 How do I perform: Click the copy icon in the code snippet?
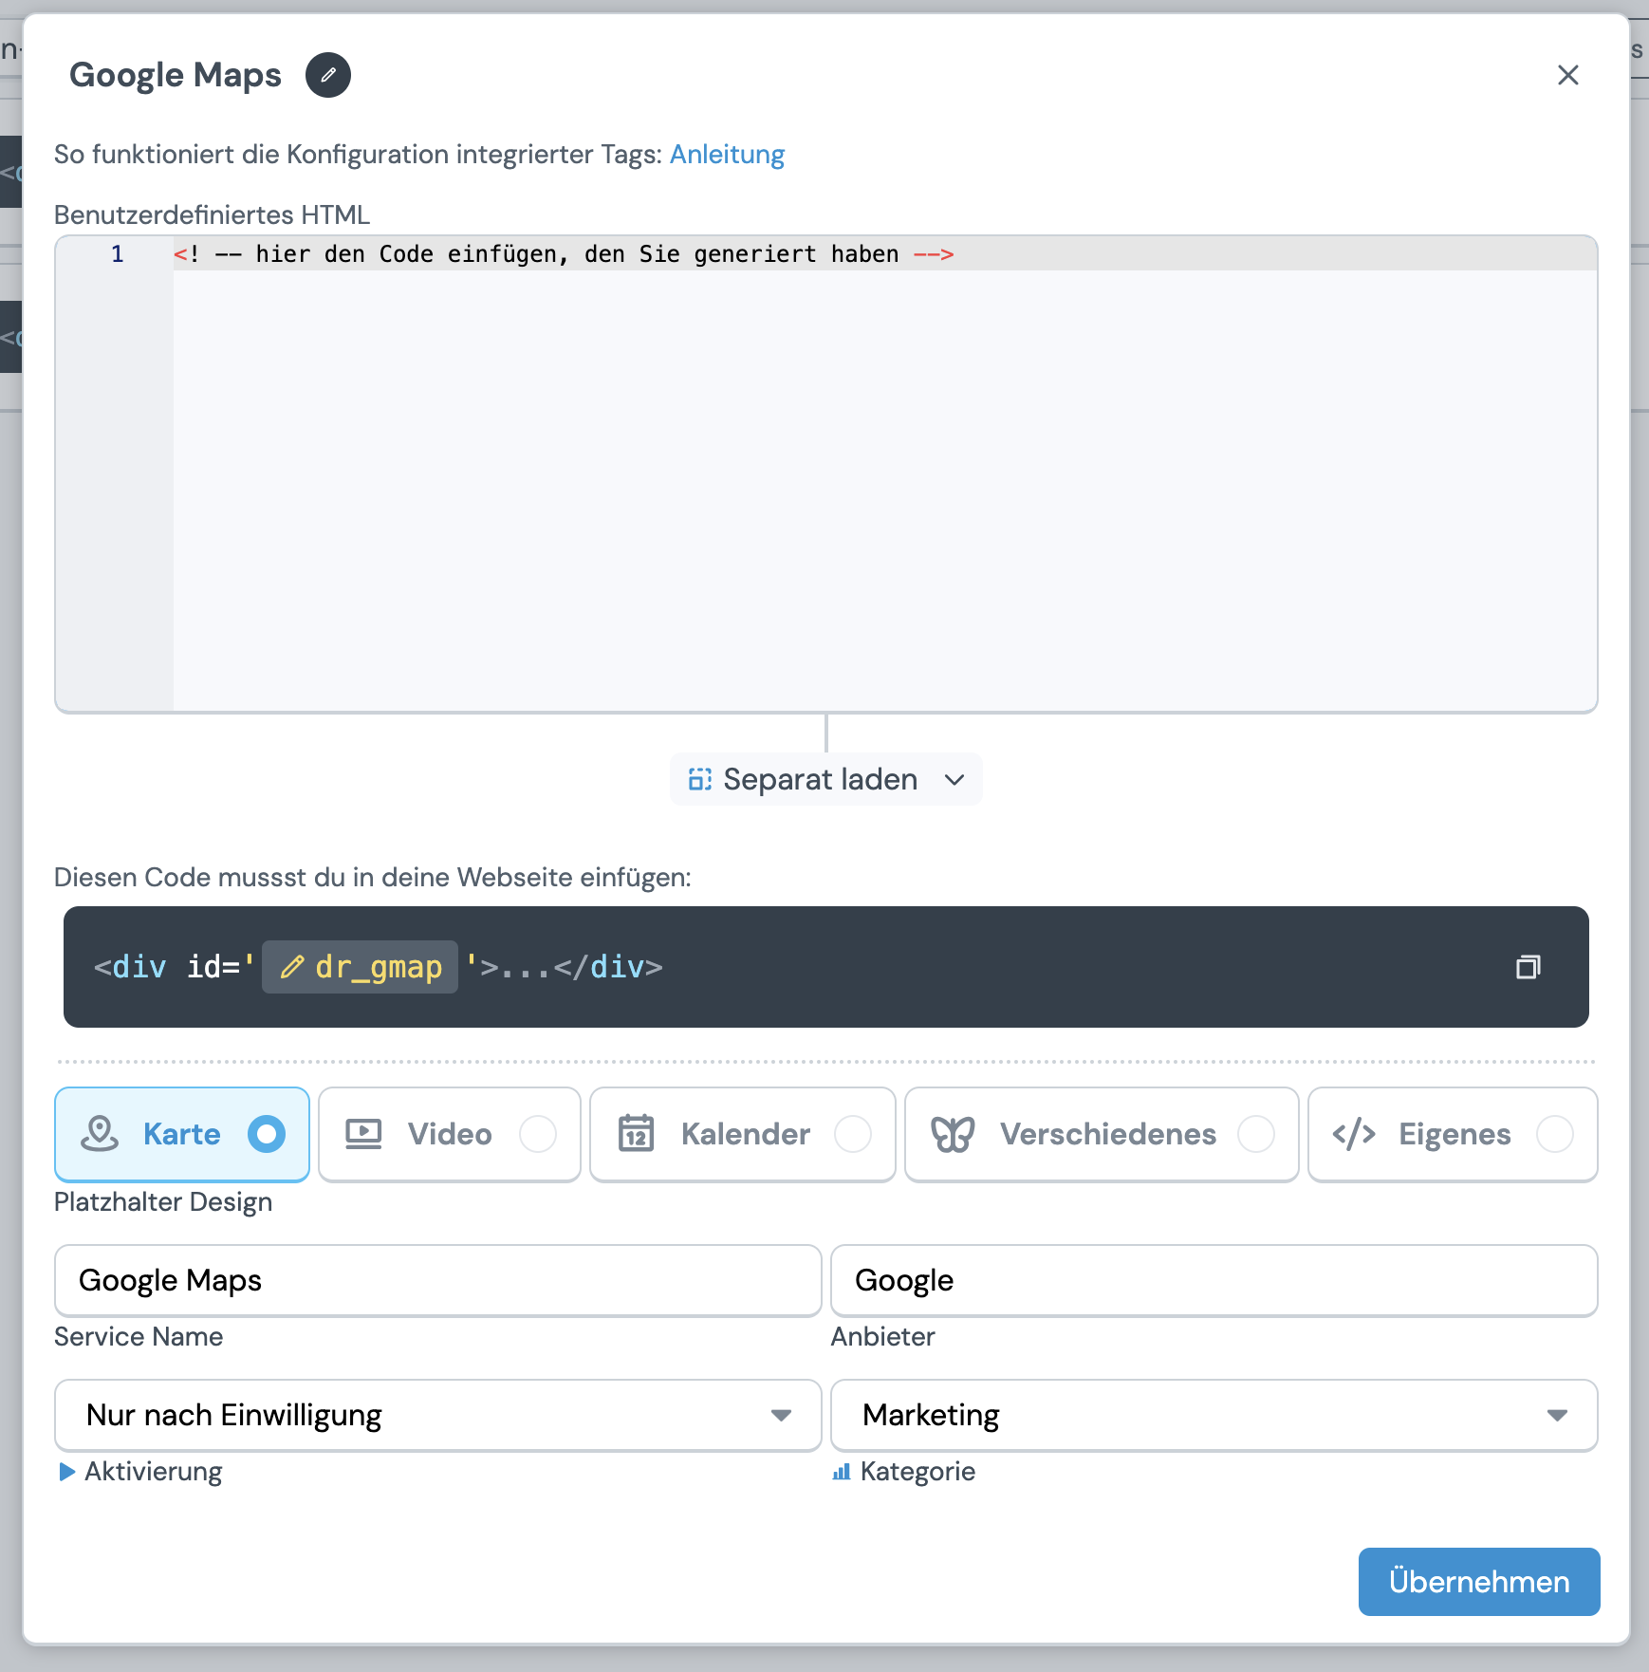[x=1529, y=967]
